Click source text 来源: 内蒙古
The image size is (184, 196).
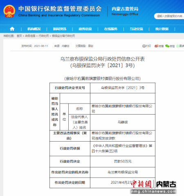coord(62,46)
